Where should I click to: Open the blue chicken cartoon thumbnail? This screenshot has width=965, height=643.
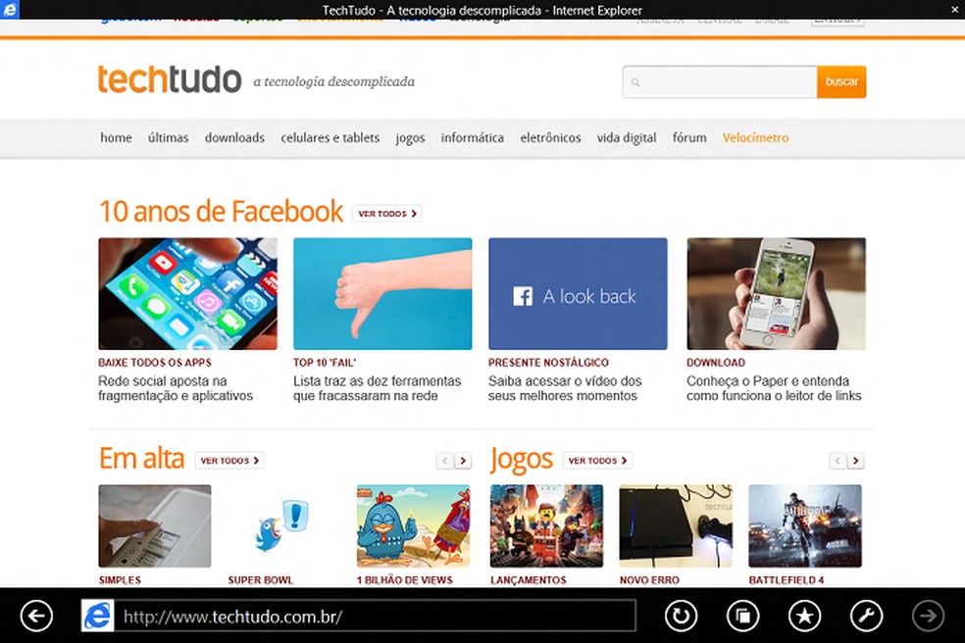[413, 526]
